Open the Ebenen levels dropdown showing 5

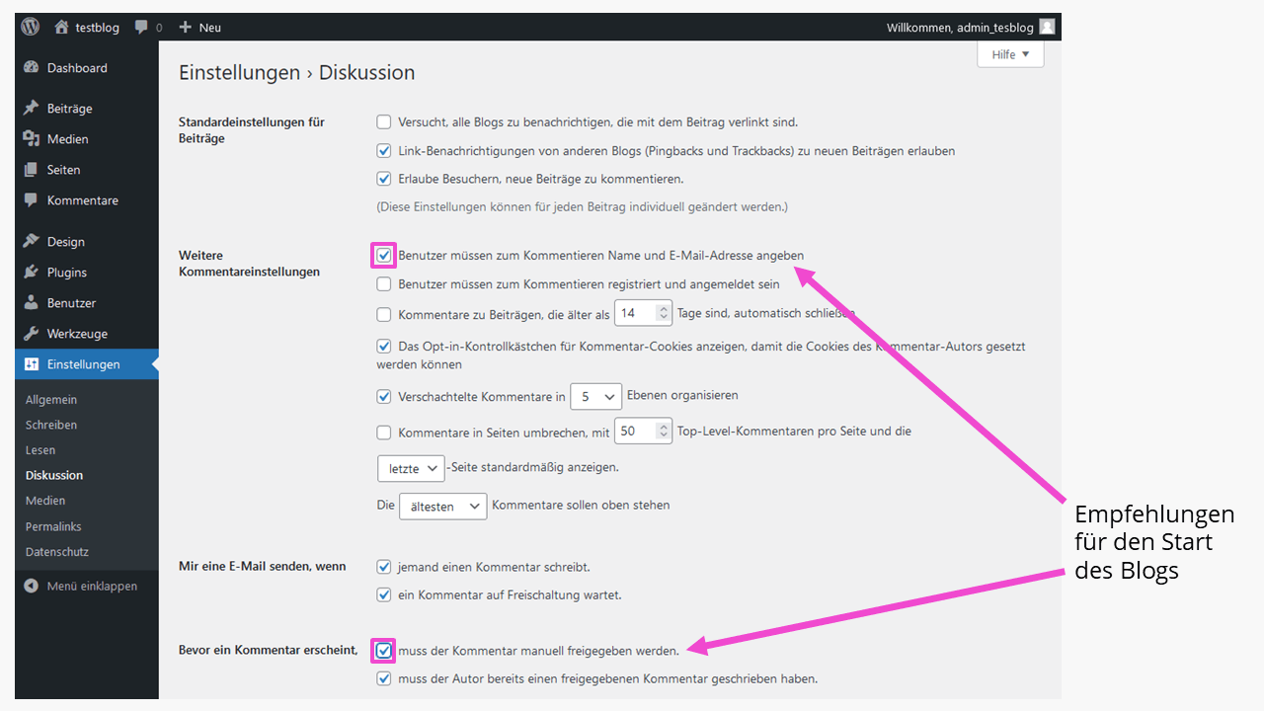pyautogui.click(x=595, y=396)
